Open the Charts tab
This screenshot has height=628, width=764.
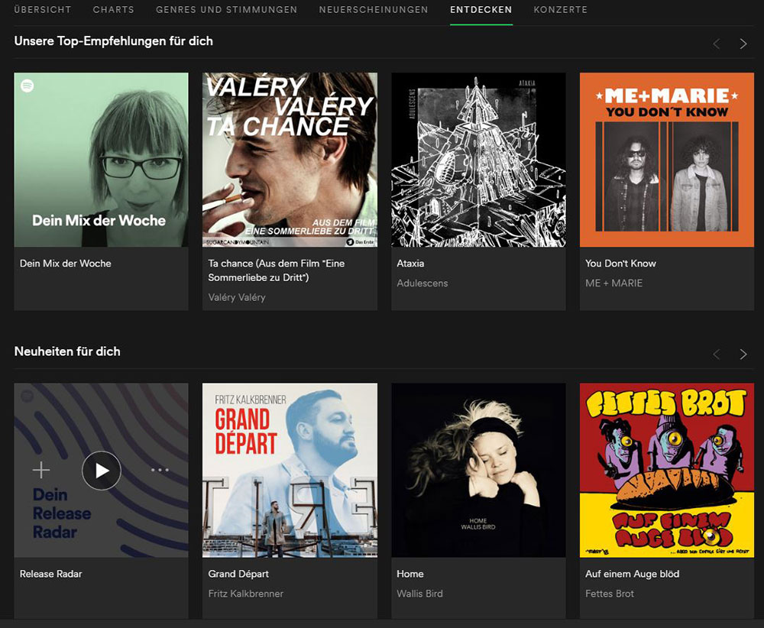tap(114, 10)
